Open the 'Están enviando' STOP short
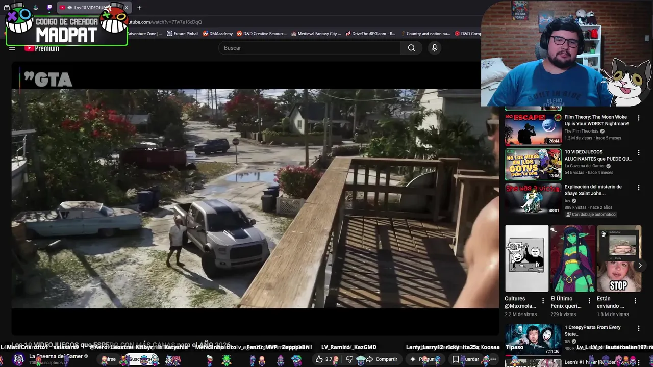The image size is (653, 367). point(618,258)
